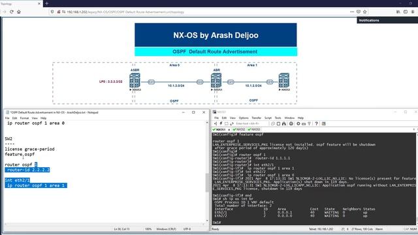This screenshot has height=235, width=418.
Task: Click the Quick Connect lightning icon
Action: 221,123
